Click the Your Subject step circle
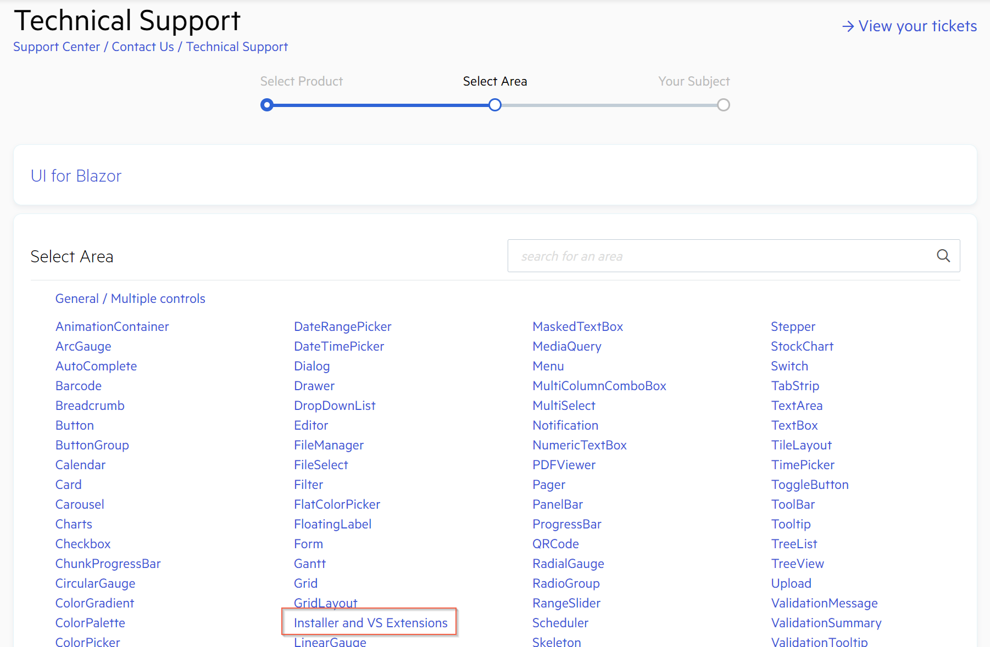This screenshot has width=990, height=647. [724, 105]
